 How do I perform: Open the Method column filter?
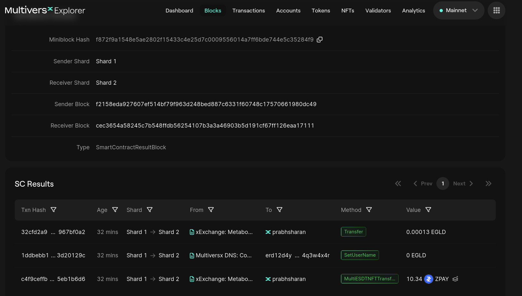[x=369, y=210]
